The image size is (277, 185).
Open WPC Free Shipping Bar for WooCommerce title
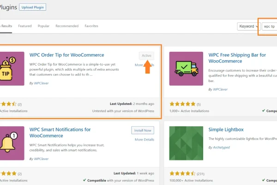coord(237,58)
